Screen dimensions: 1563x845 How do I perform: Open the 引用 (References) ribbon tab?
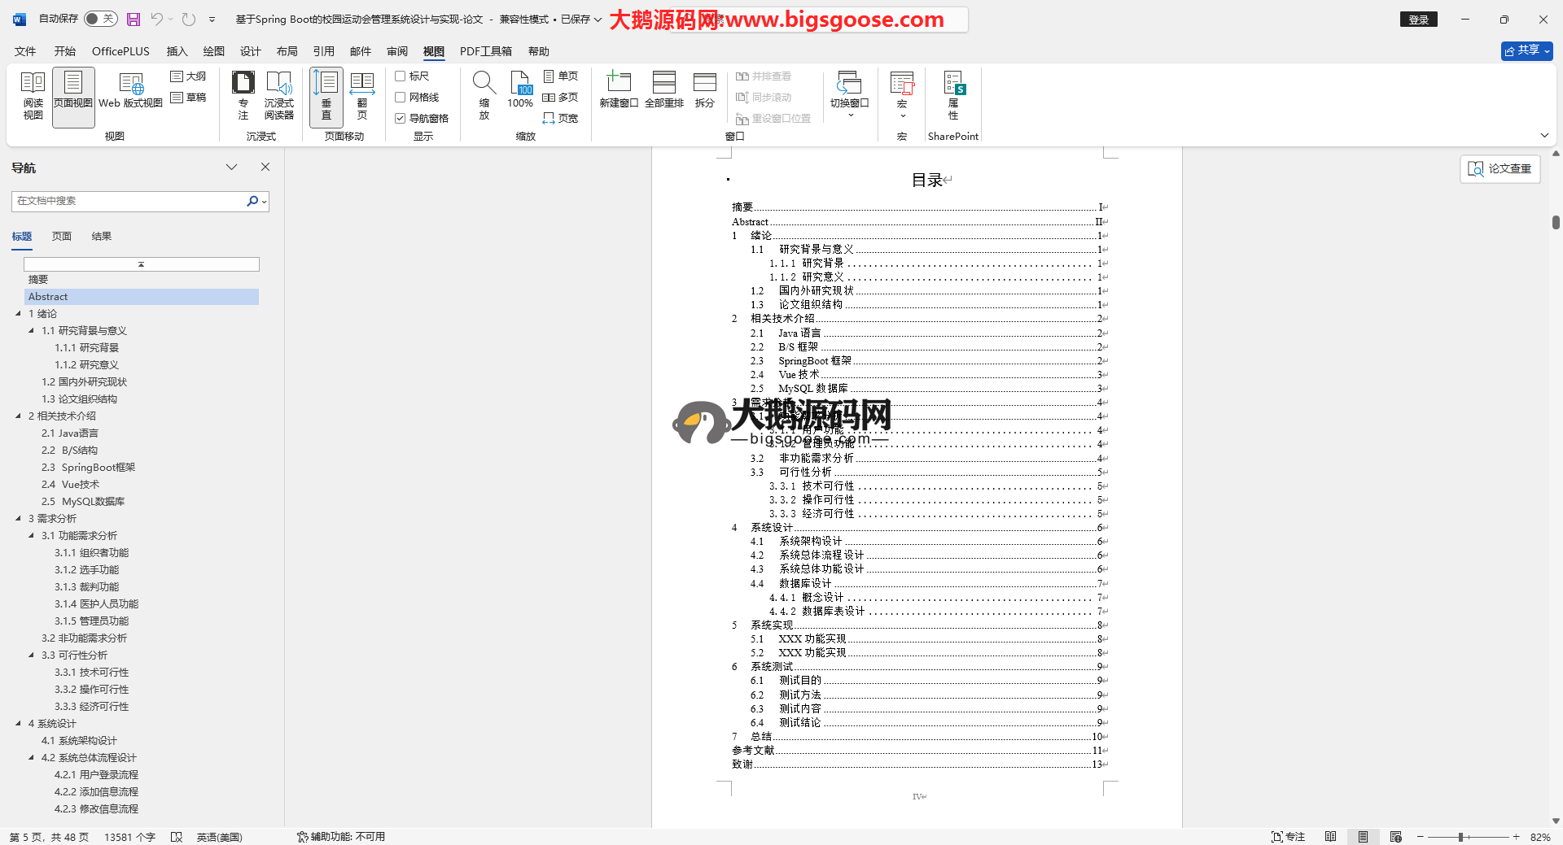[x=323, y=51]
